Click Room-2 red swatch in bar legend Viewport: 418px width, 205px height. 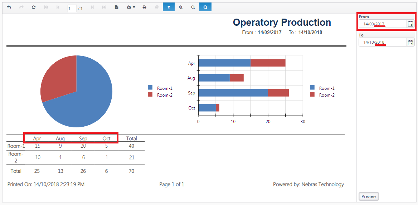pos(312,95)
